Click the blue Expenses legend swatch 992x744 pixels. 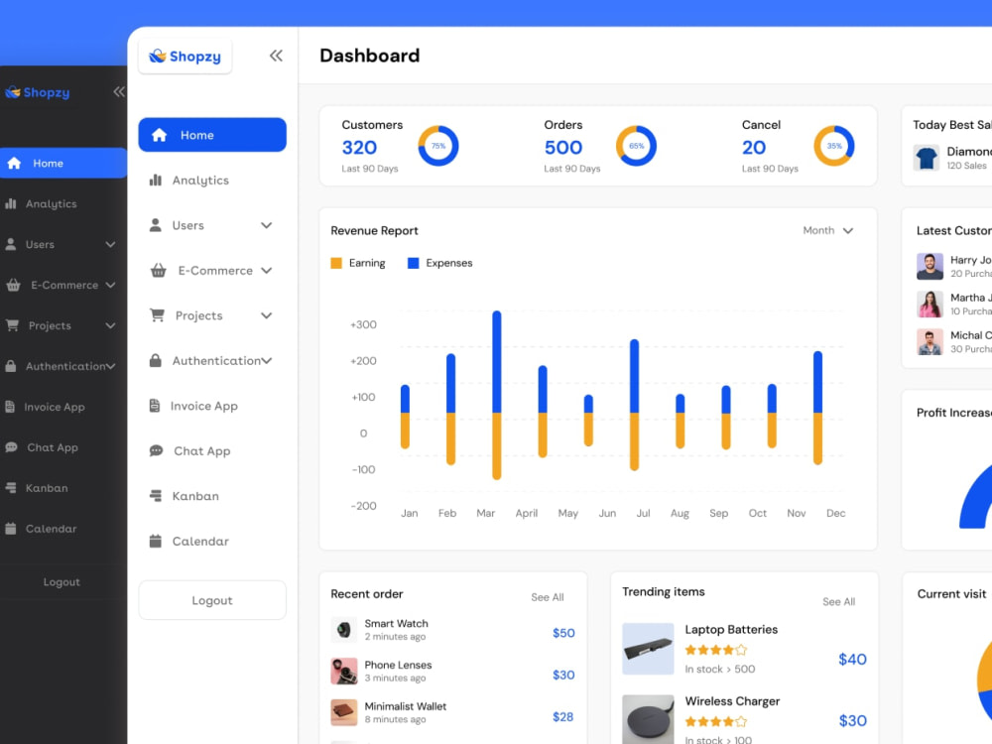[x=413, y=263]
